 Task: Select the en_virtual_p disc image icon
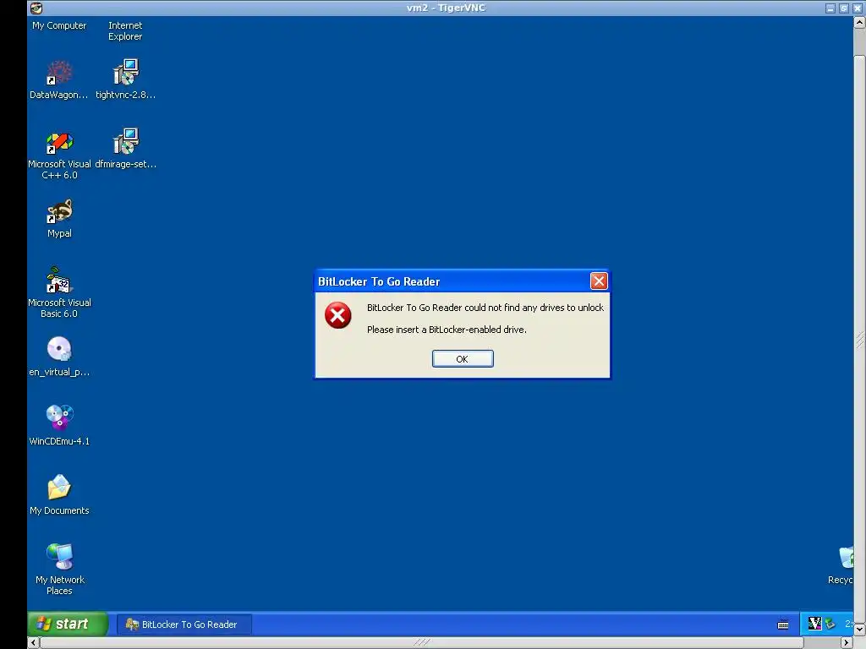(x=59, y=349)
